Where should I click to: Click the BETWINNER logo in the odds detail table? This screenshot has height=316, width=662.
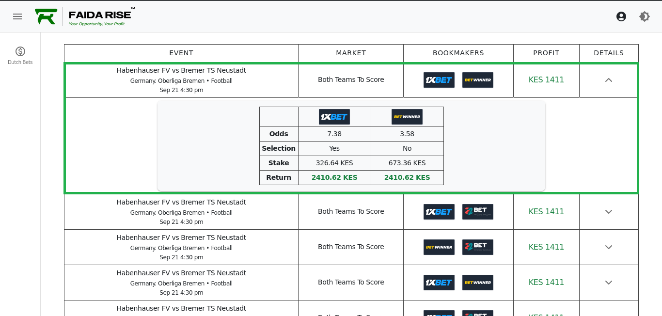point(407,116)
